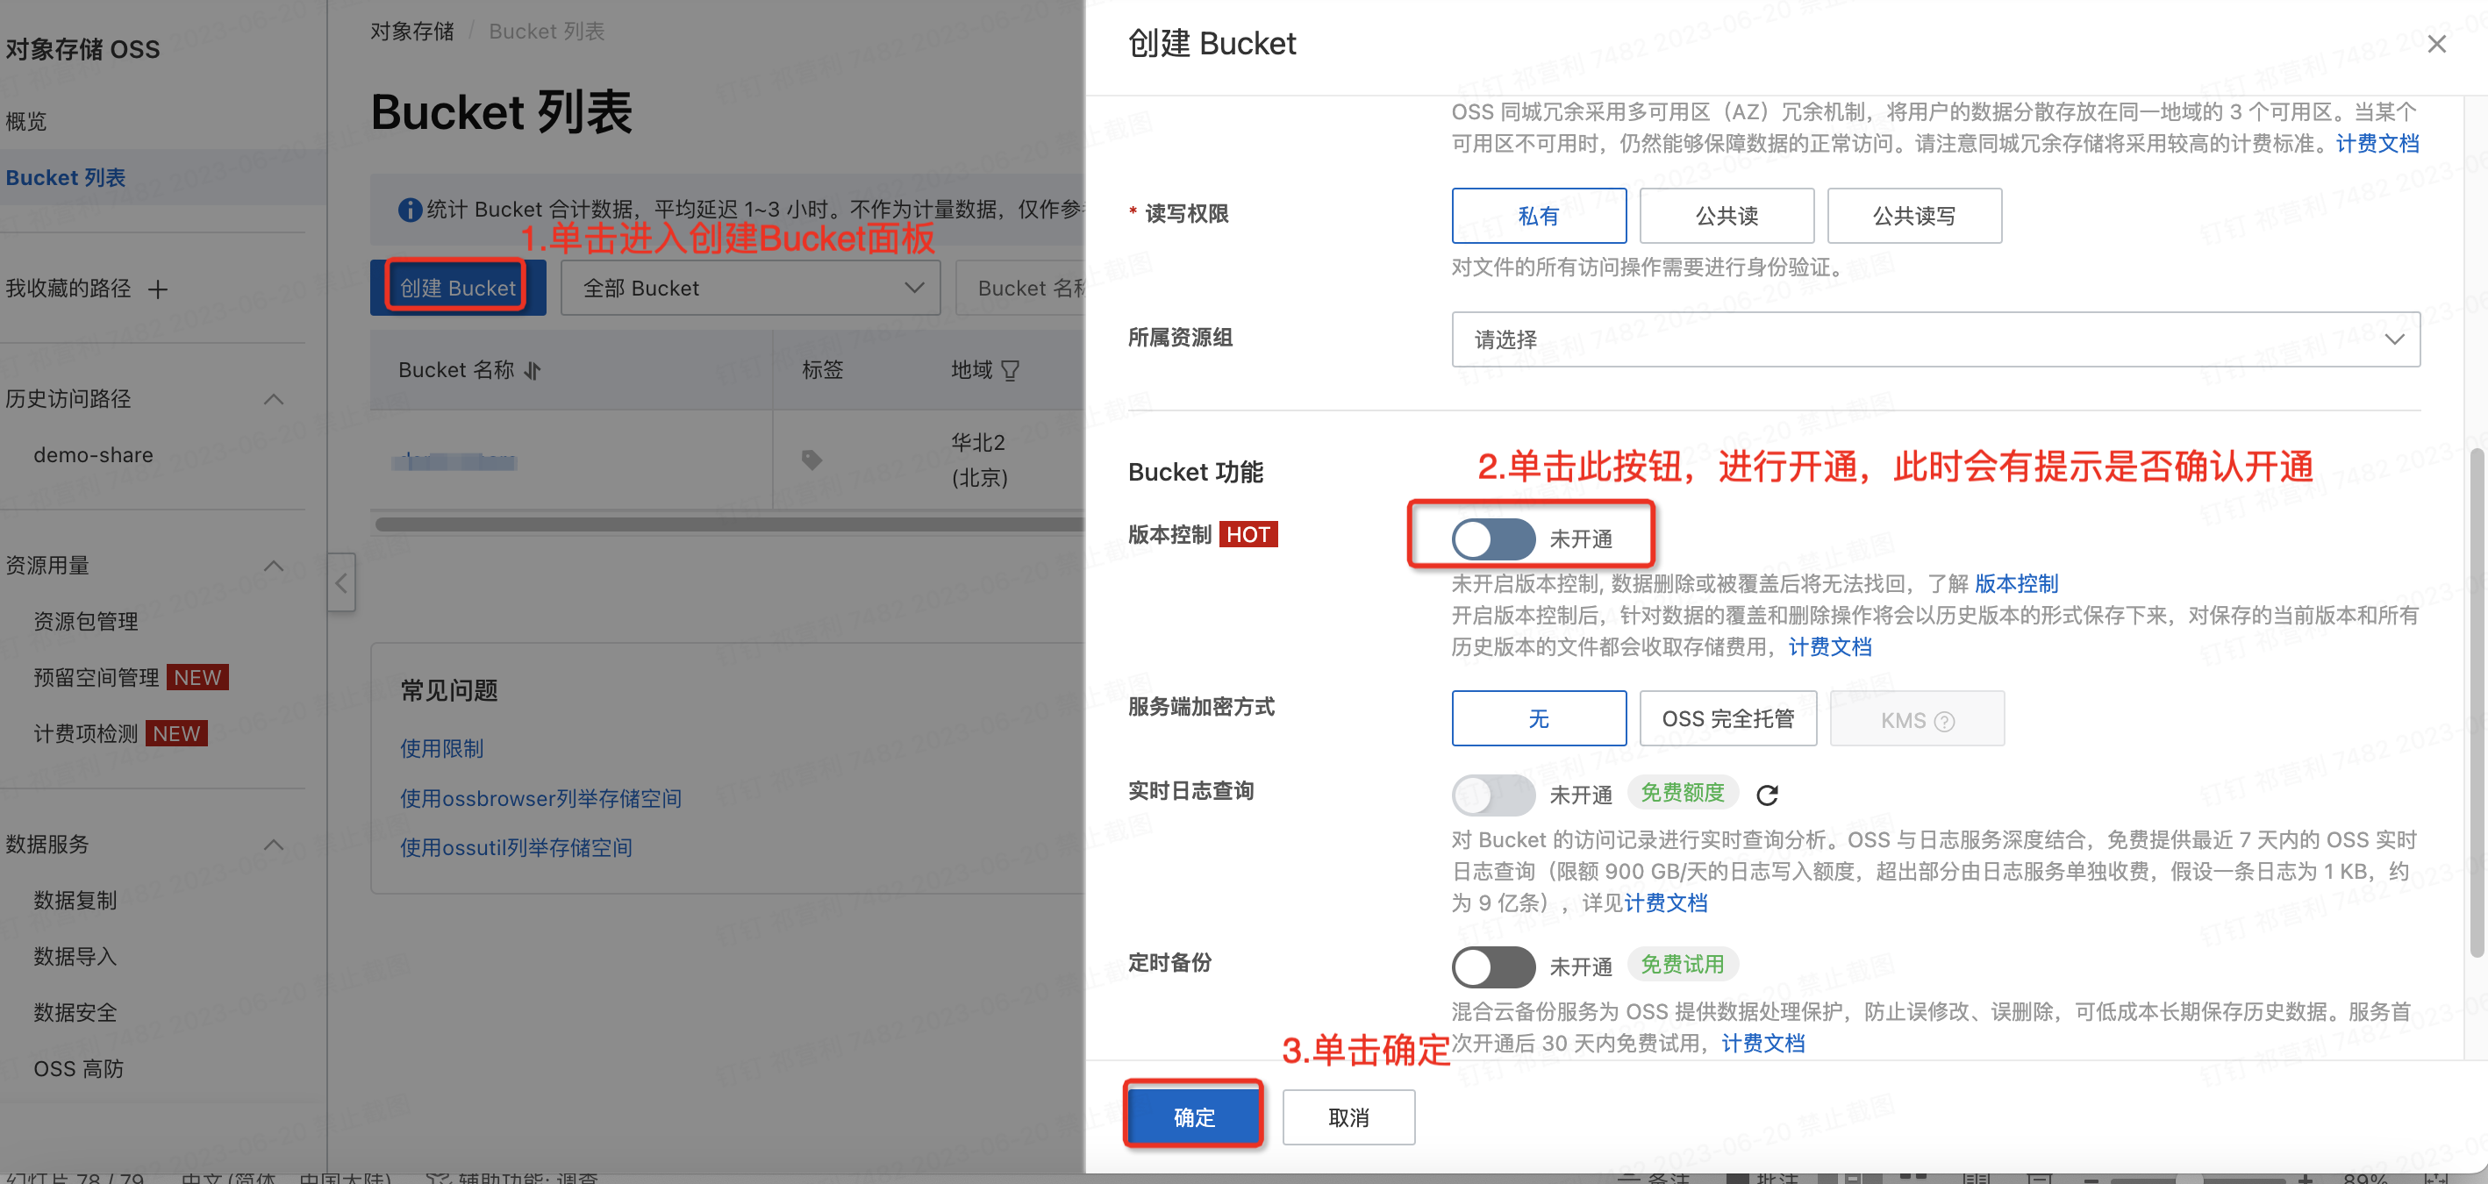Screen dimensions: 2488x1184
Task: Click the sidebar collapse arrow handle
Action: click(x=341, y=582)
